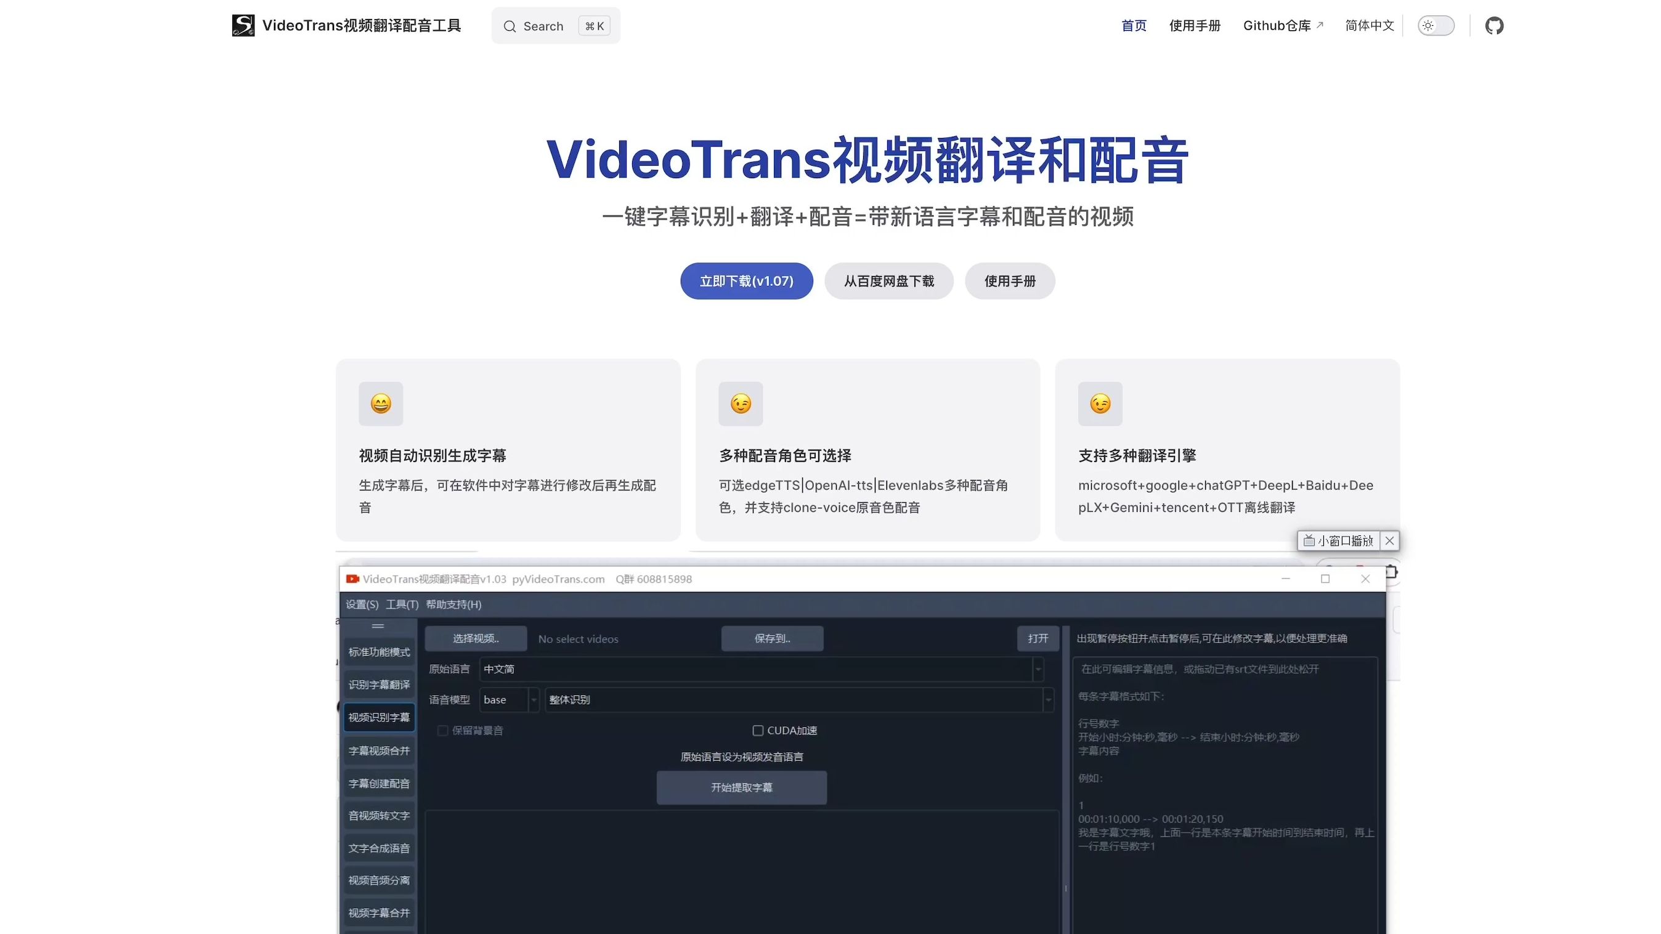Click the grinning emoji on subtitle recognition card
The width and height of the screenshot is (1661, 934).
coord(380,404)
